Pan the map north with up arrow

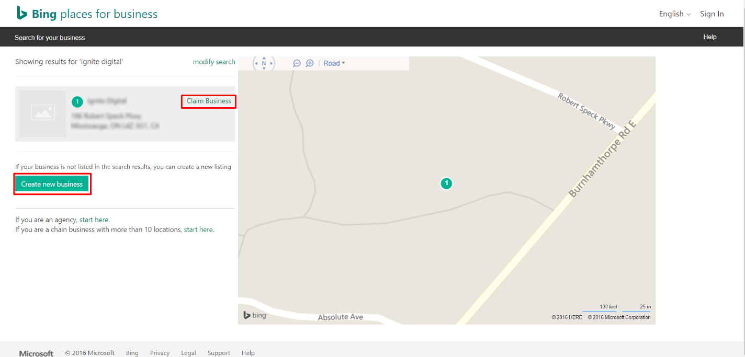pos(264,58)
